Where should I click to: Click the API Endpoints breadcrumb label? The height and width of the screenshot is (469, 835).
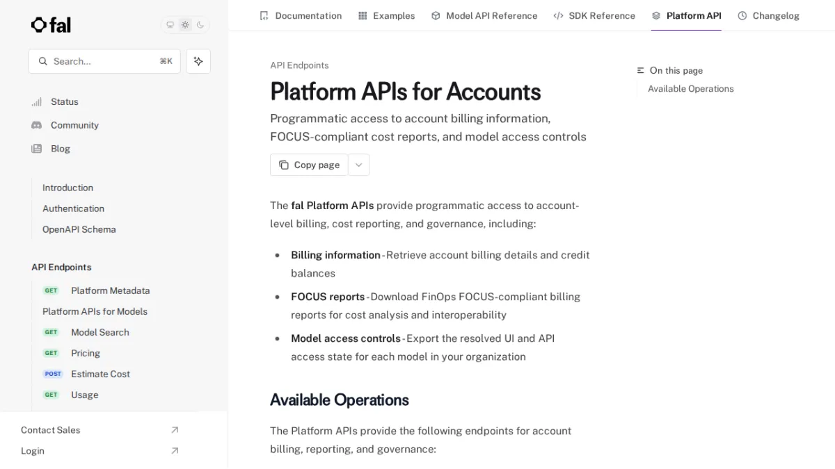point(299,65)
